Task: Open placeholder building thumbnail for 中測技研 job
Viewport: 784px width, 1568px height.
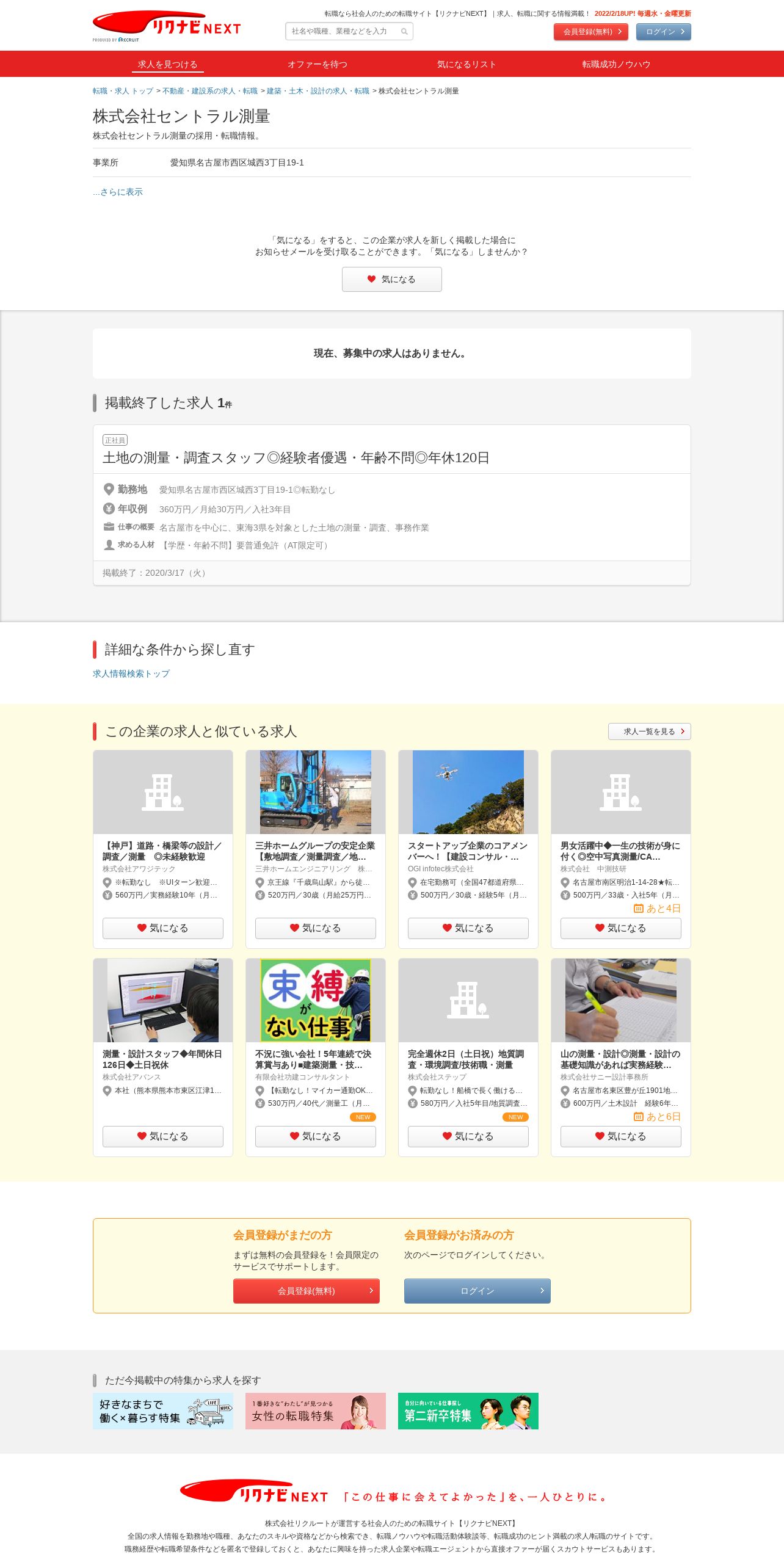Action: (x=621, y=792)
